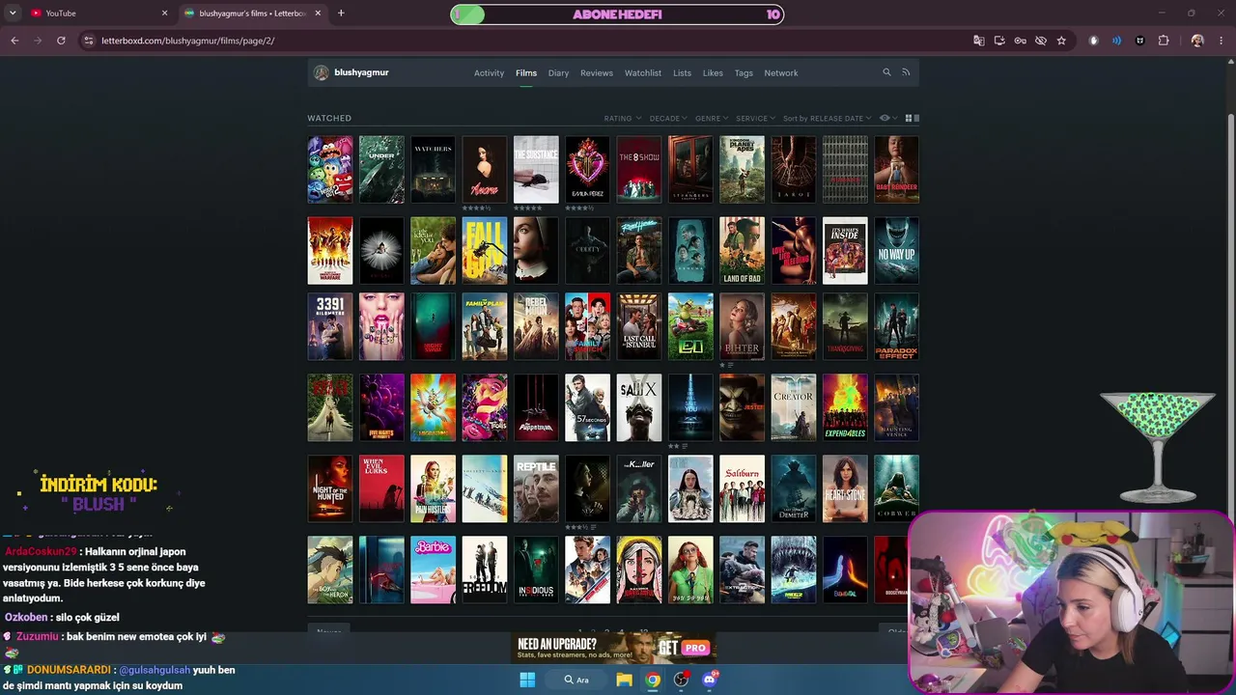
Task: Close the YouTube tab
Action: pos(164,13)
